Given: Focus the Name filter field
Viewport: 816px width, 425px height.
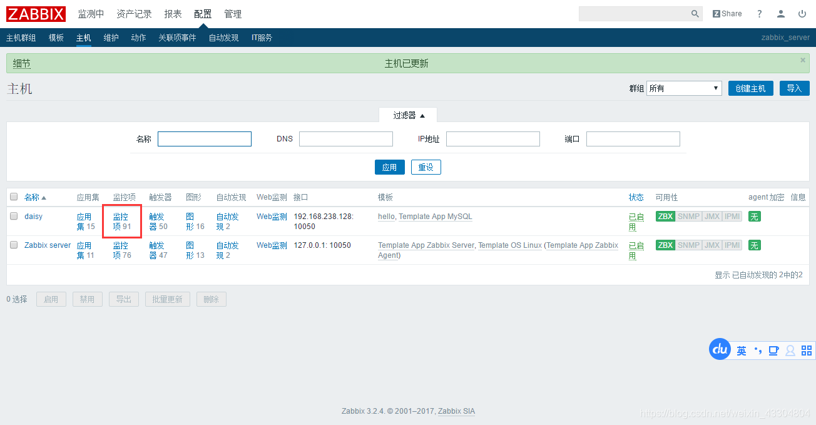Looking at the screenshot, I should pos(205,139).
